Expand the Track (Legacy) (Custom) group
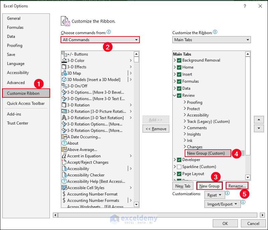The height and width of the screenshot is (230, 268). point(185,121)
